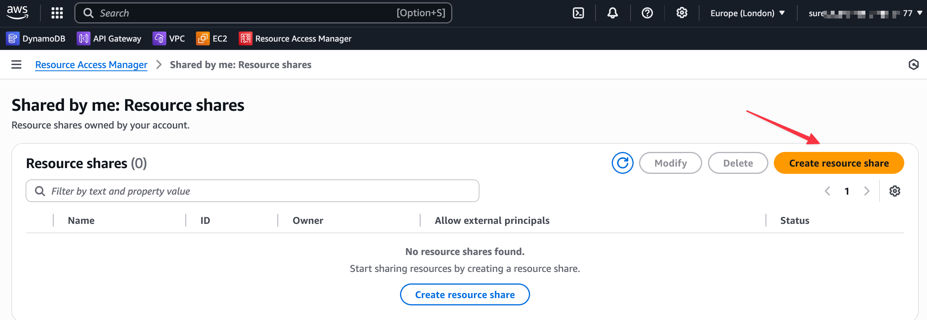Open the AWS services grid menu

pyautogui.click(x=57, y=13)
